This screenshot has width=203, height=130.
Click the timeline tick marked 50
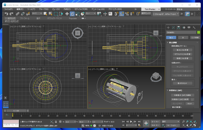[102, 116]
